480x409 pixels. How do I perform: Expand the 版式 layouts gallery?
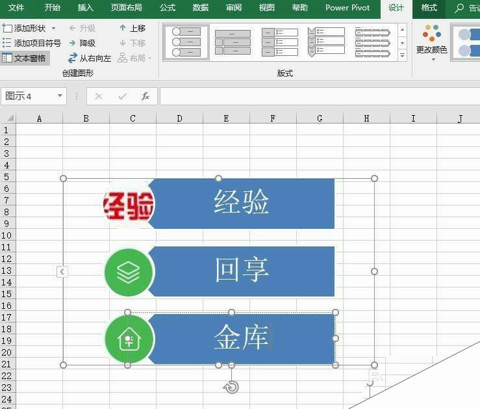click(402, 56)
